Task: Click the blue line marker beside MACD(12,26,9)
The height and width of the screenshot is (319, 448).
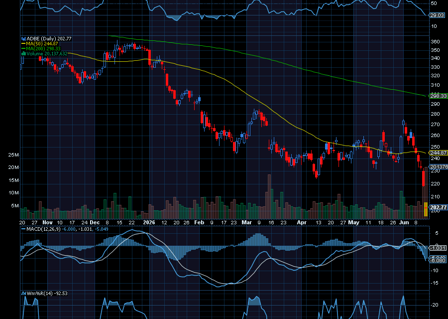Action: tap(23, 229)
